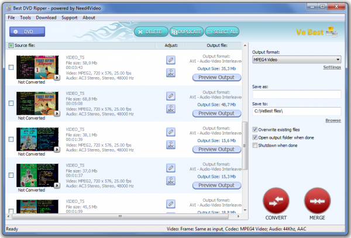Image resolution: width=351 pixels, height=238 pixels.
Task: Select thumbnail of the 37,0 Mb video
Action: coord(37,175)
